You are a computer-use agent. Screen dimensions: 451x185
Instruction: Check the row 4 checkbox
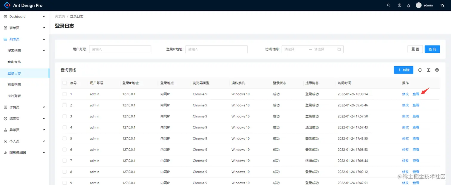click(x=64, y=127)
